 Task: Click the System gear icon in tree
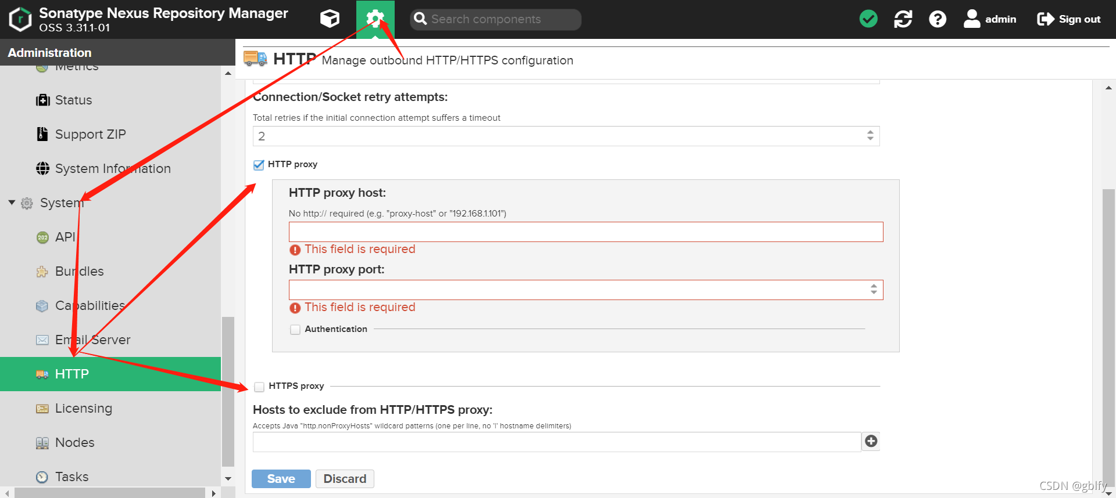[x=27, y=203]
